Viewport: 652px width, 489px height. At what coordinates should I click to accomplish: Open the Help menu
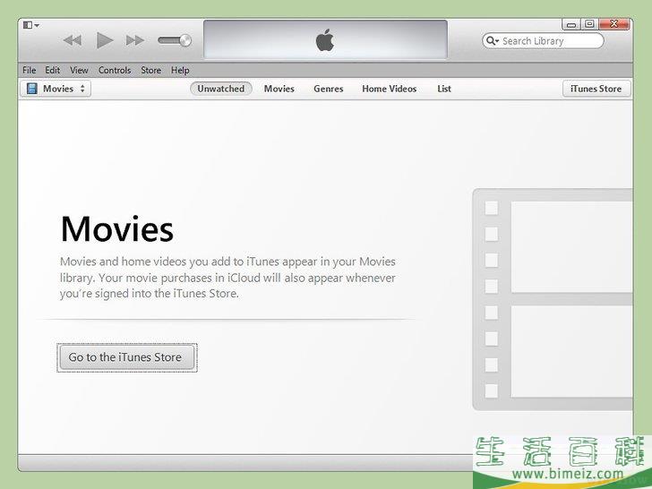tap(180, 70)
